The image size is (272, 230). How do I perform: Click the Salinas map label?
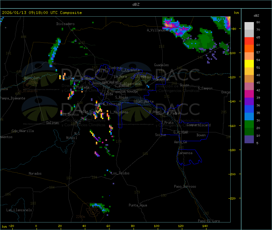click(52, 123)
